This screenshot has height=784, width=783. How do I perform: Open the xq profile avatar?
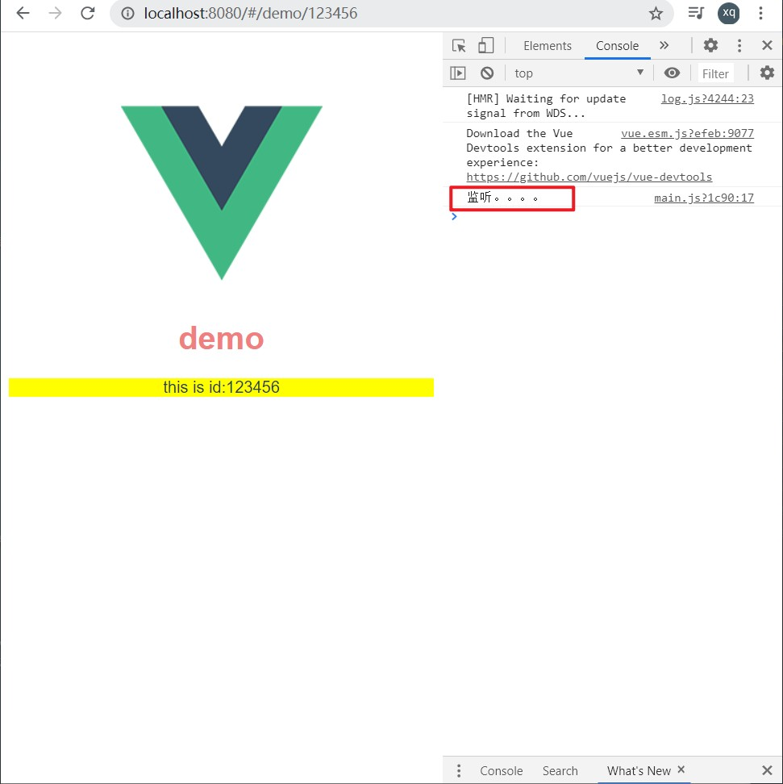tap(728, 13)
